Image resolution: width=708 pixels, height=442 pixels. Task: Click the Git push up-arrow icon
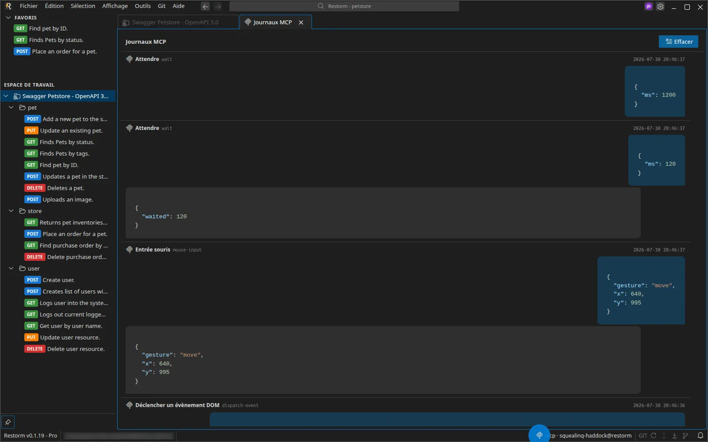664,435
